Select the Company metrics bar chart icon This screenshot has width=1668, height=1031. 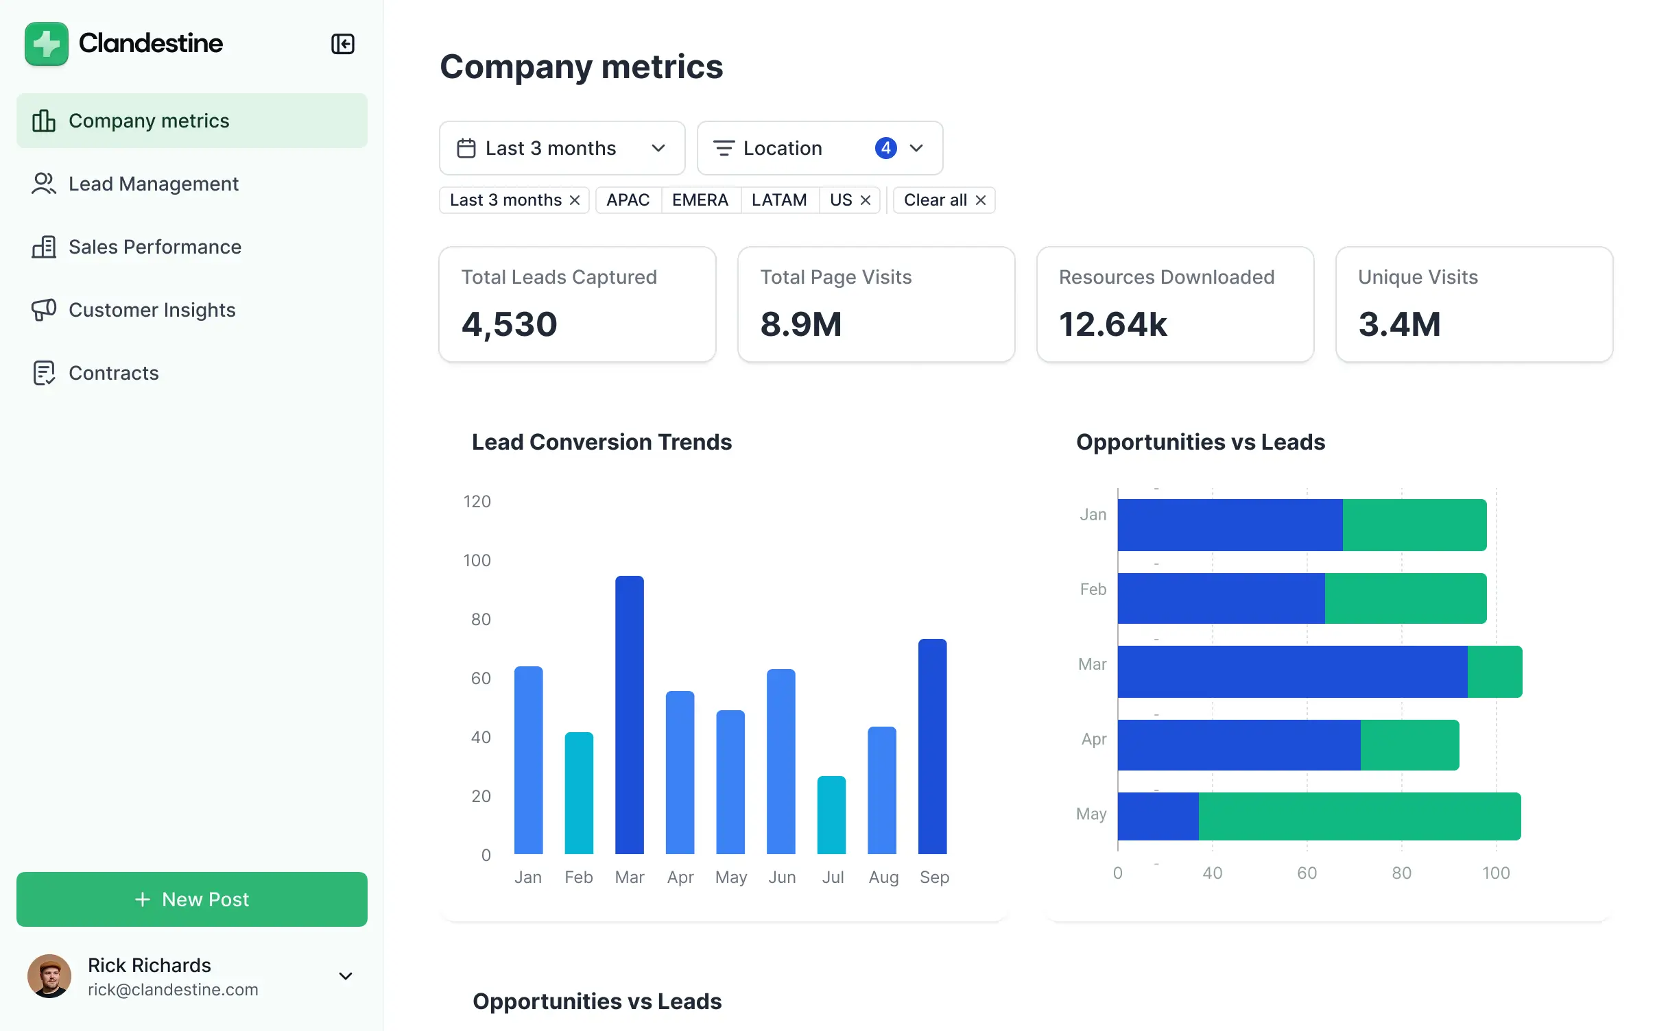[x=44, y=121]
